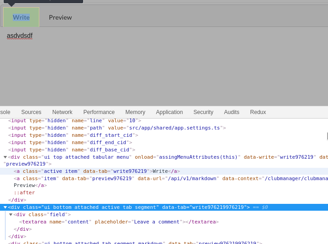Image resolution: width=328 pixels, height=244 pixels.
Task: Open the Performance DevTools tab
Action: click(99, 112)
